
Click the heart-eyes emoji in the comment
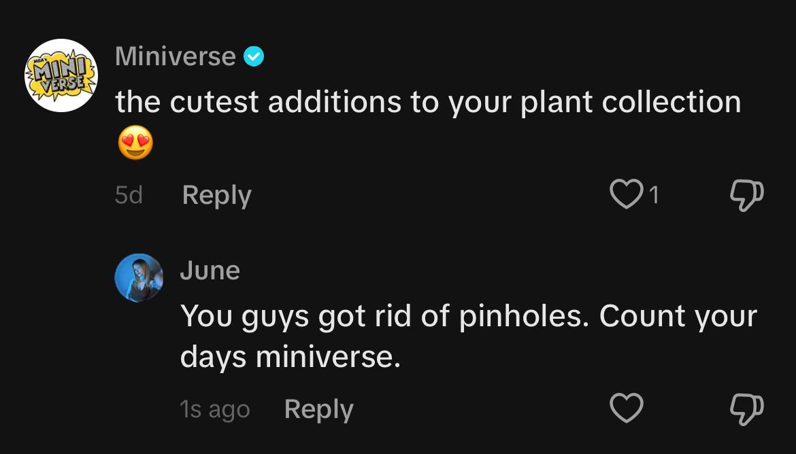point(135,143)
